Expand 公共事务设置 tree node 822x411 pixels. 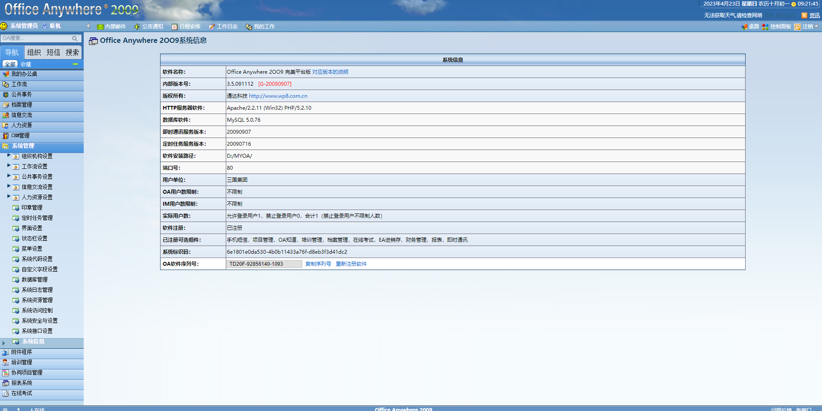(9, 176)
